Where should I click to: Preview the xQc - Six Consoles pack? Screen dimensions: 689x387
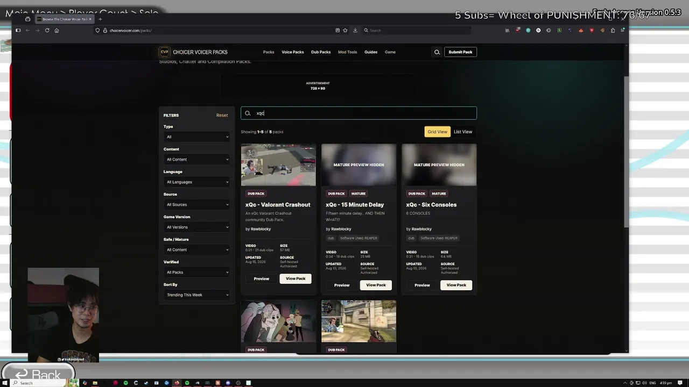coord(422,285)
